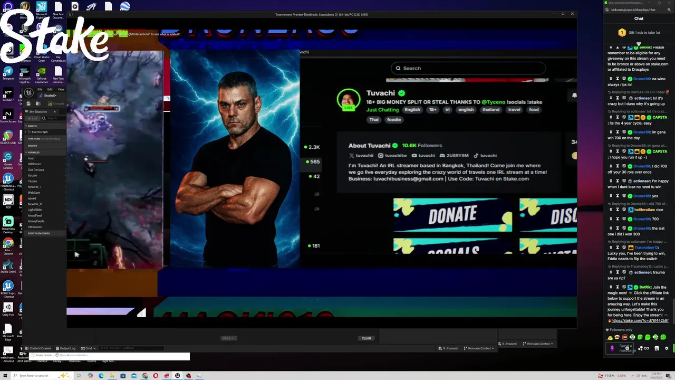Close the My Blueprint panel tab
Image resolution: width=675 pixels, height=380 pixels.
[x=55, y=111]
